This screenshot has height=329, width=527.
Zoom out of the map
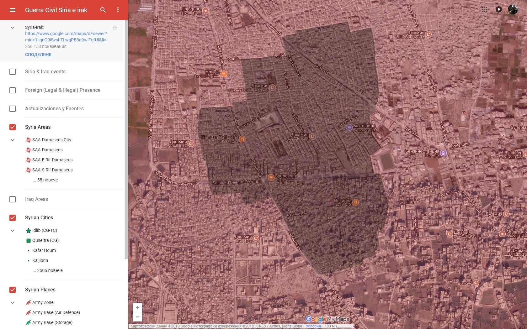(137, 317)
